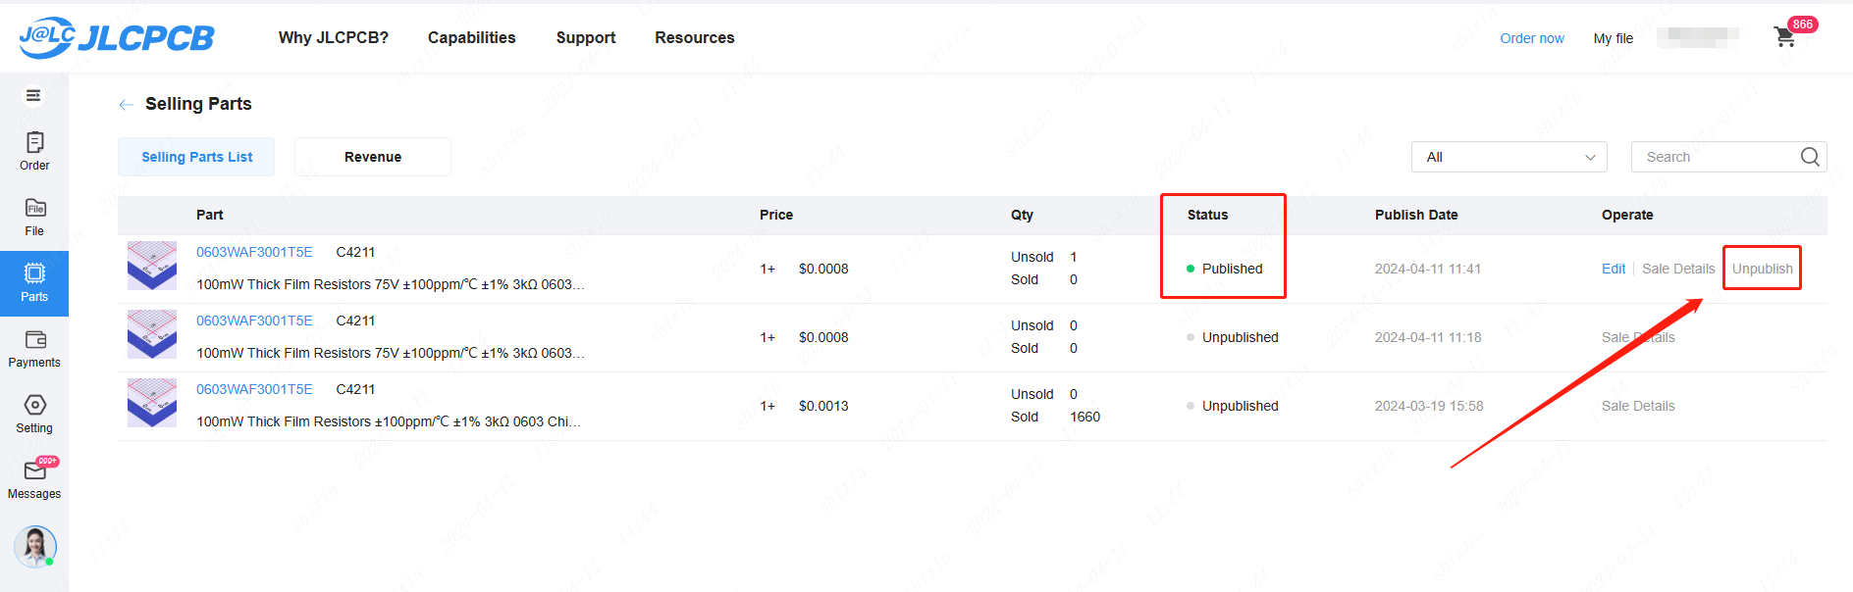Open Setting in the sidebar

[34, 415]
